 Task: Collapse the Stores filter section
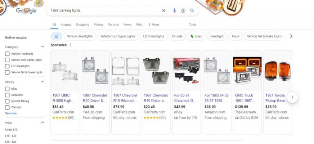point(42,82)
